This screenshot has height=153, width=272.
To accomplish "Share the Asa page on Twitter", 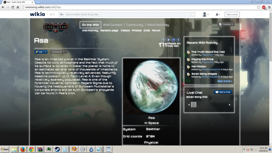I will point(168,40).
